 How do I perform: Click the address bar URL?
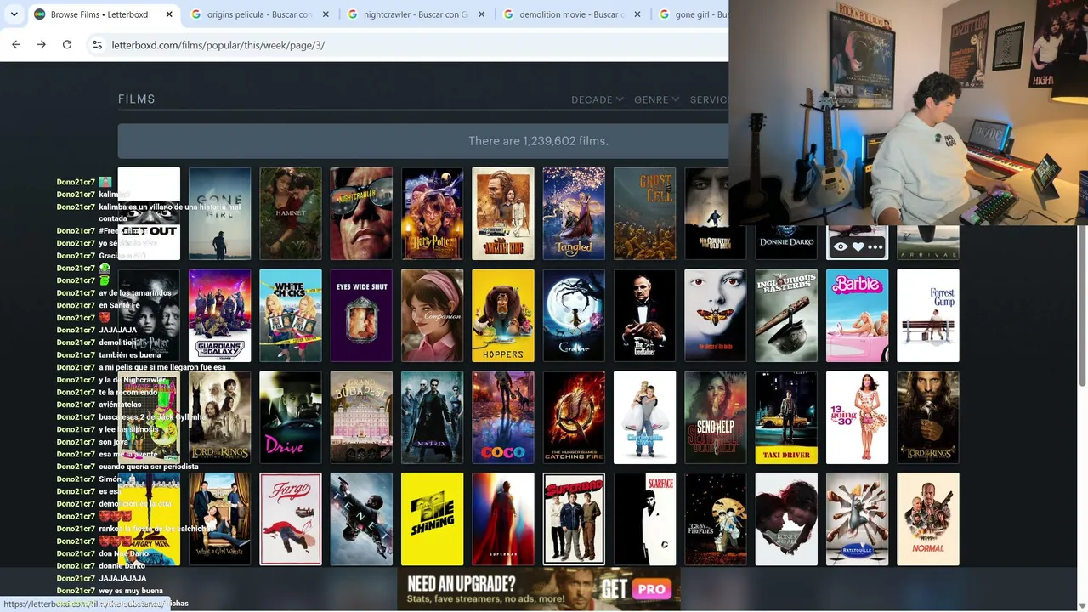[218, 45]
